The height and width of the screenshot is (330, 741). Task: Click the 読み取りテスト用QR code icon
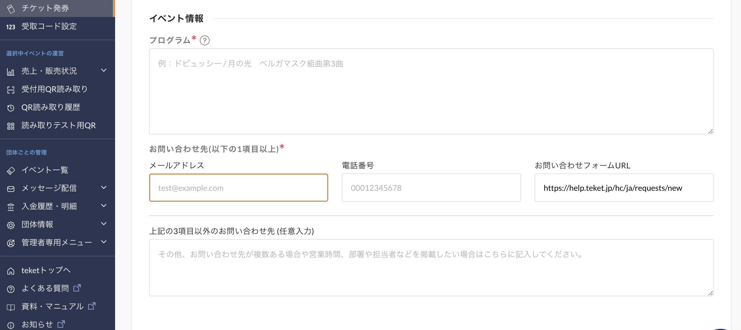click(11, 126)
